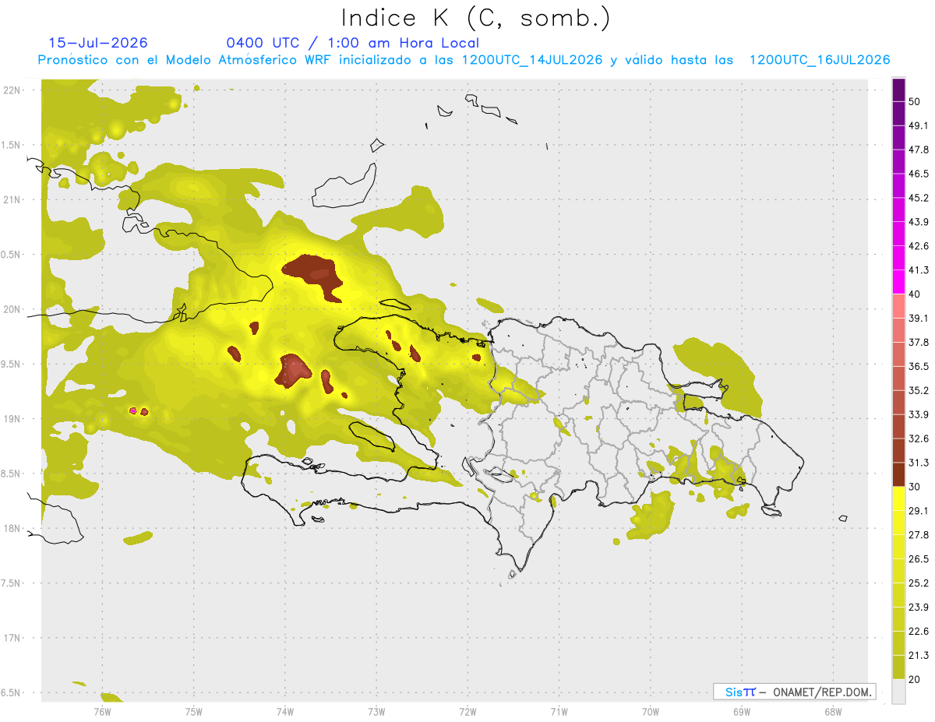Click the 21N latitude label
935x722 pixels.
point(12,199)
